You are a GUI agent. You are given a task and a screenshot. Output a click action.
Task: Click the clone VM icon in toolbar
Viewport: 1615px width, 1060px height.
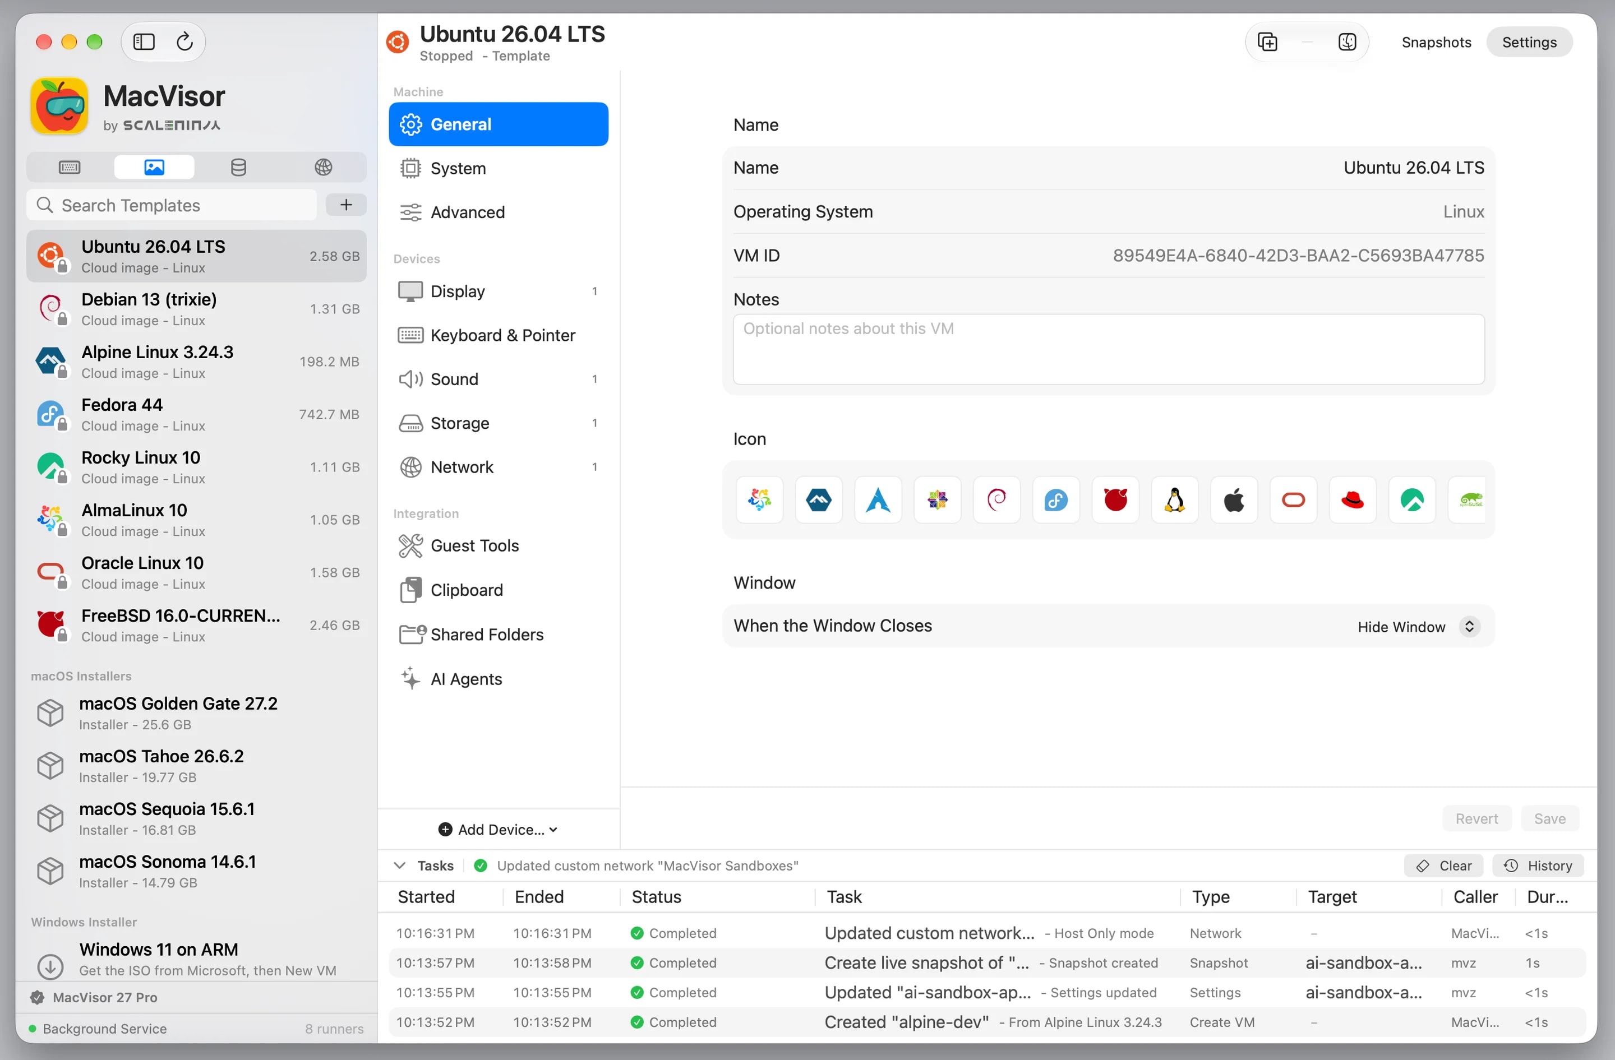(x=1267, y=42)
